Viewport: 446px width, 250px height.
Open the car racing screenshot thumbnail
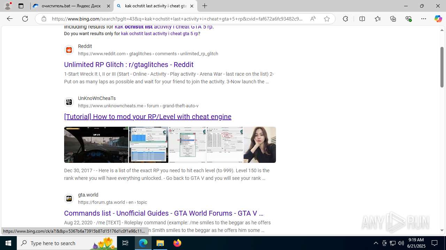click(96, 145)
